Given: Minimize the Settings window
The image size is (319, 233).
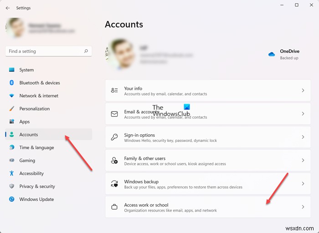Looking at the screenshot, I should (x=282, y=5).
